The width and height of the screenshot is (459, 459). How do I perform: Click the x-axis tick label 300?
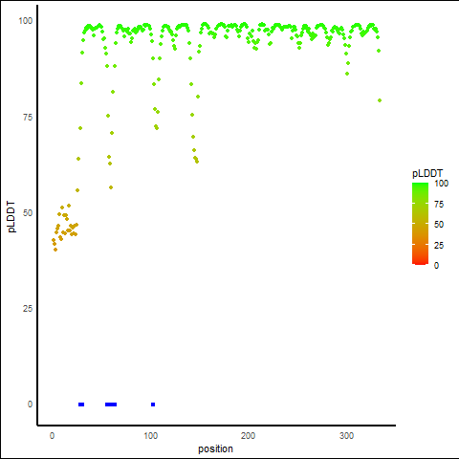click(x=346, y=436)
